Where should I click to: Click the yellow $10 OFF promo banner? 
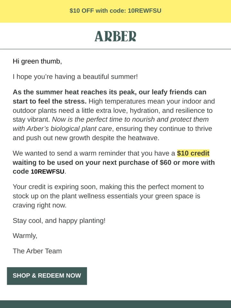pyautogui.click(x=116, y=11)
